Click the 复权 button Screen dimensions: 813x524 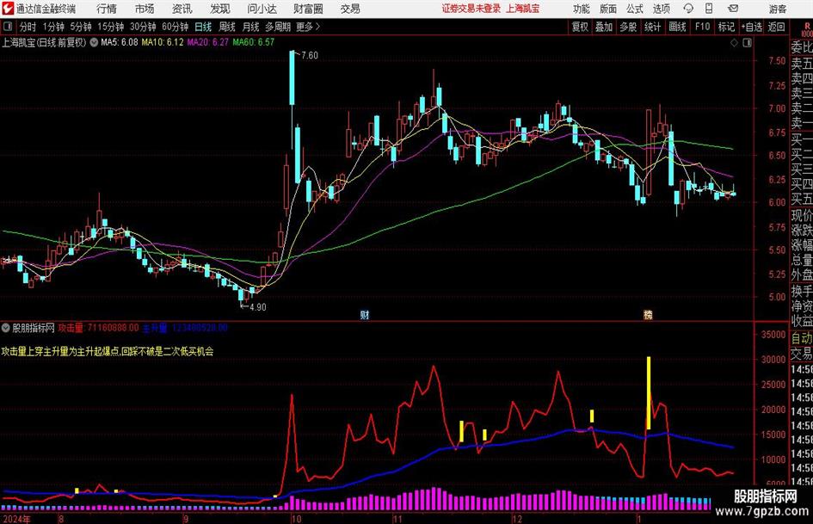(580, 27)
